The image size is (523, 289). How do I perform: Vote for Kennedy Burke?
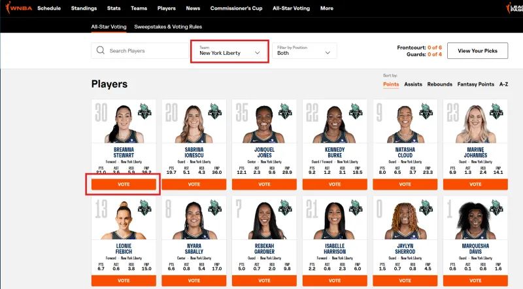pos(335,184)
